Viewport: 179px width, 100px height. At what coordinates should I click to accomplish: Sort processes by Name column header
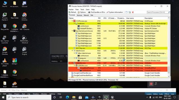tap(81, 18)
